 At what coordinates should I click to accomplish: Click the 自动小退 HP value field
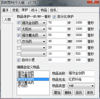[57, 60]
